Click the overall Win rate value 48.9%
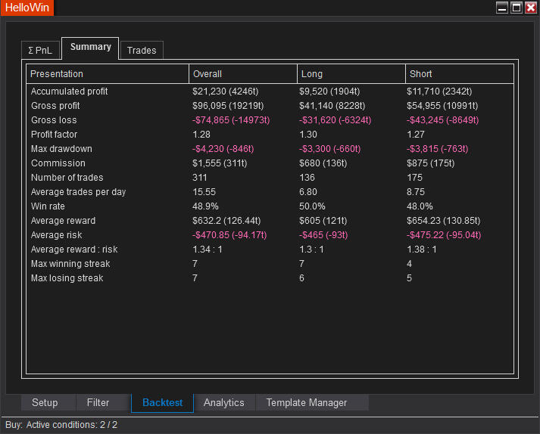Screen dimensions: 540x434 [x=206, y=206]
